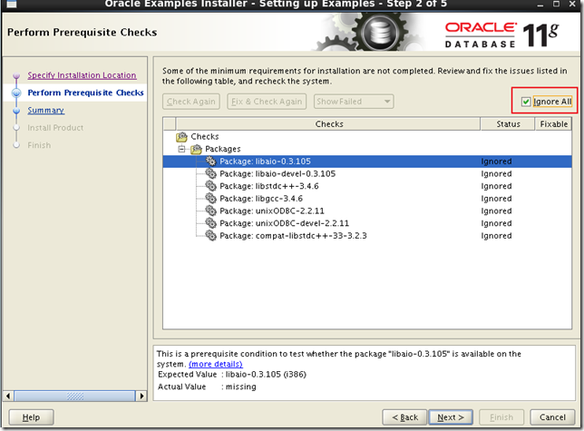This screenshot has height=431, width=584.
Task: Select row Package: libstdc++-3.4.6
Action: pos(367,186)
